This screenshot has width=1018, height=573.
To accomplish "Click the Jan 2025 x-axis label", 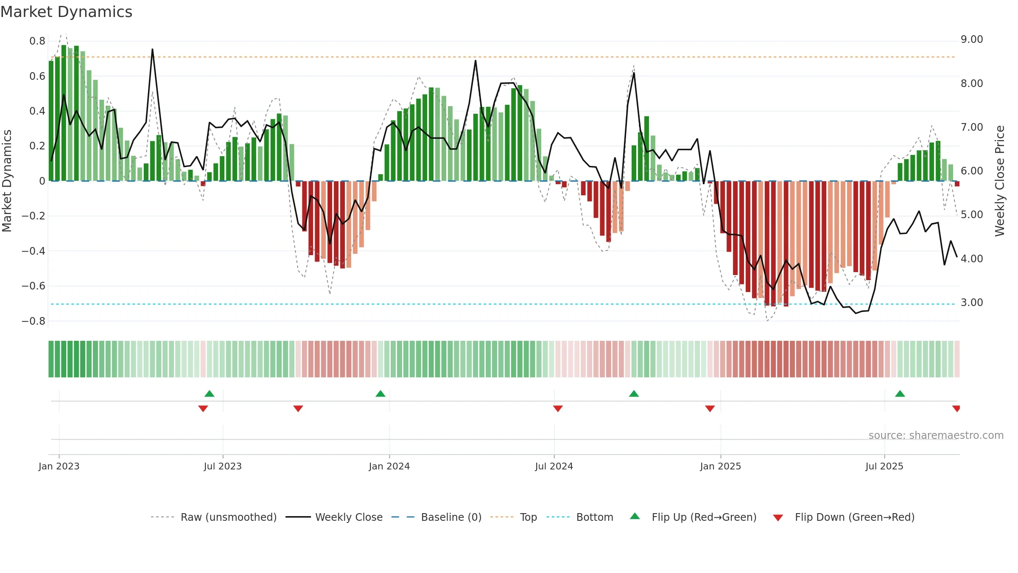I will click(x=721, y=466).
